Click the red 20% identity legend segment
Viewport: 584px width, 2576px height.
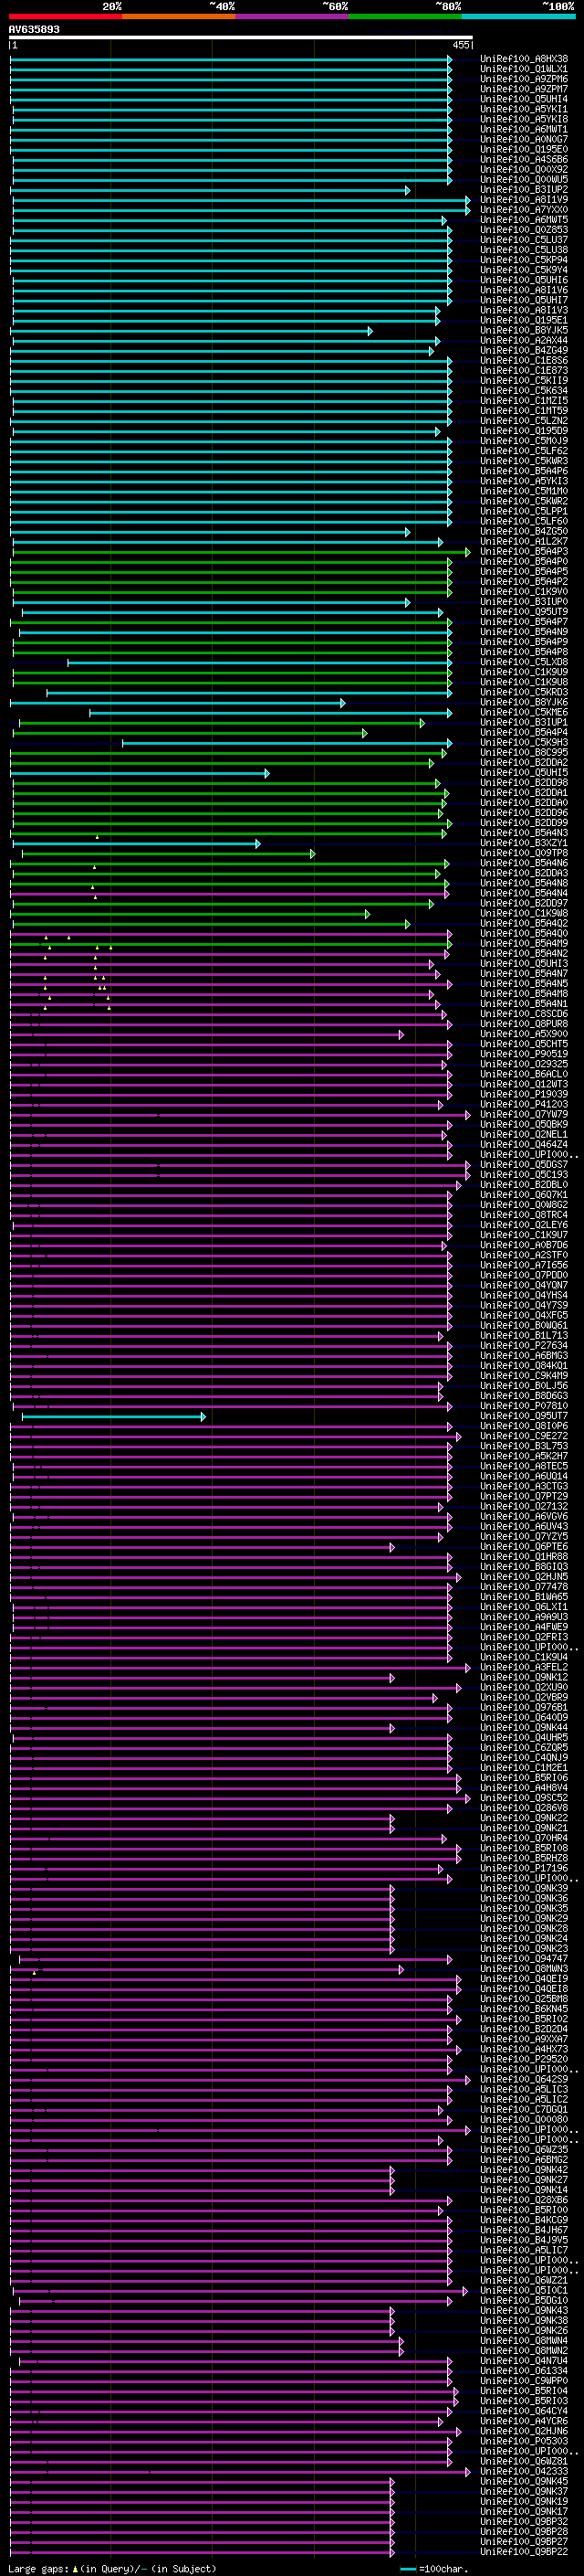click(x=66, y=16)
